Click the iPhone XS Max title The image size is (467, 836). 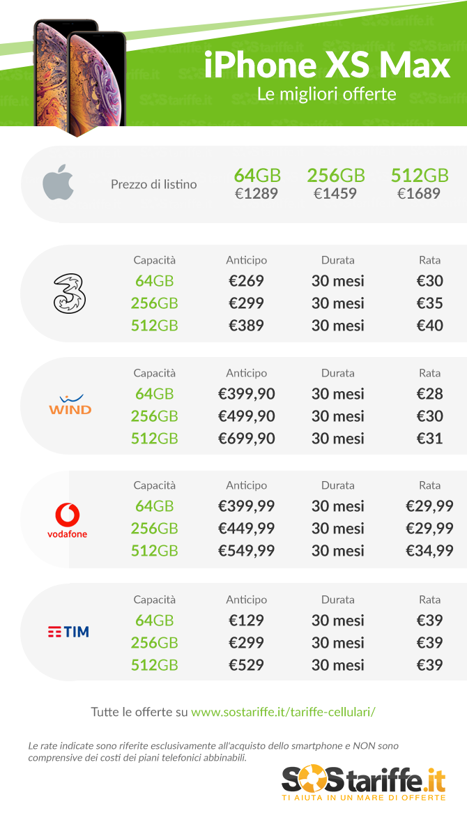tap(327, 66)
